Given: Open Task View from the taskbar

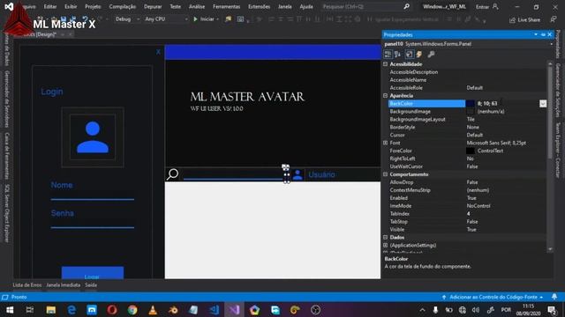Looking at the screenshot, I should (30, 310).
